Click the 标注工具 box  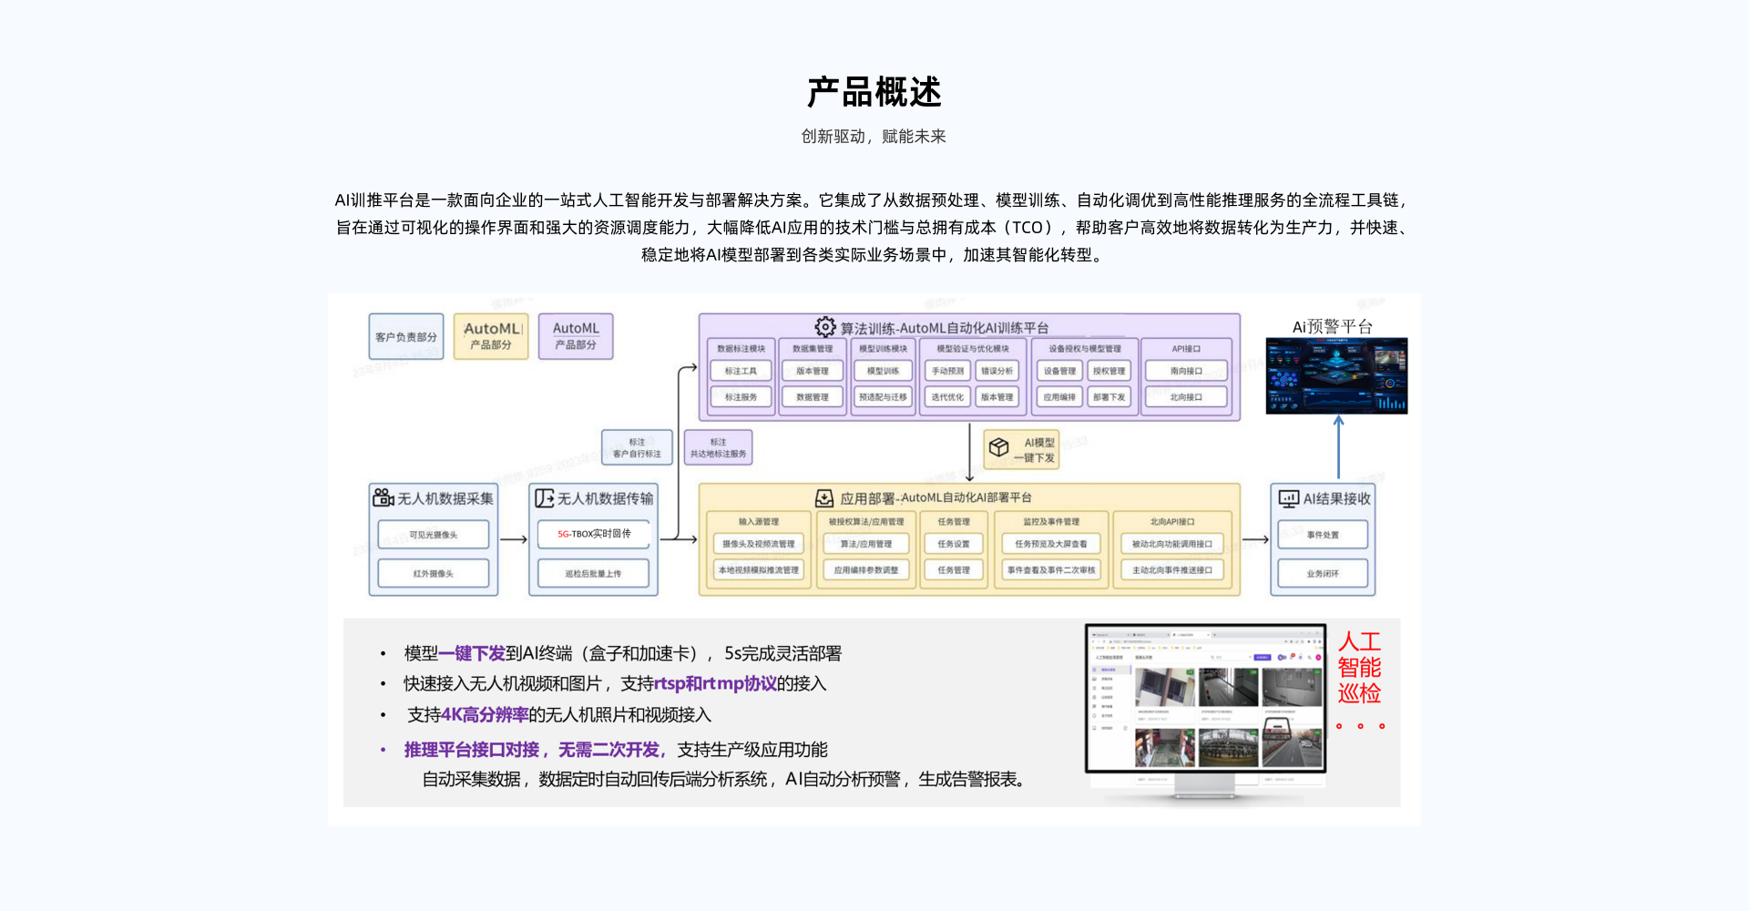coord(741,371)
